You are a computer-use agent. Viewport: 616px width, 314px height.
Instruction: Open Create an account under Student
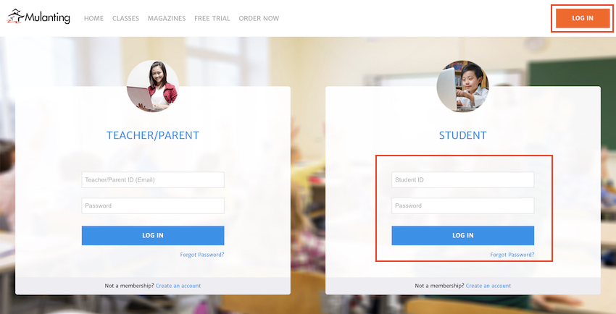tap(488, 286)
